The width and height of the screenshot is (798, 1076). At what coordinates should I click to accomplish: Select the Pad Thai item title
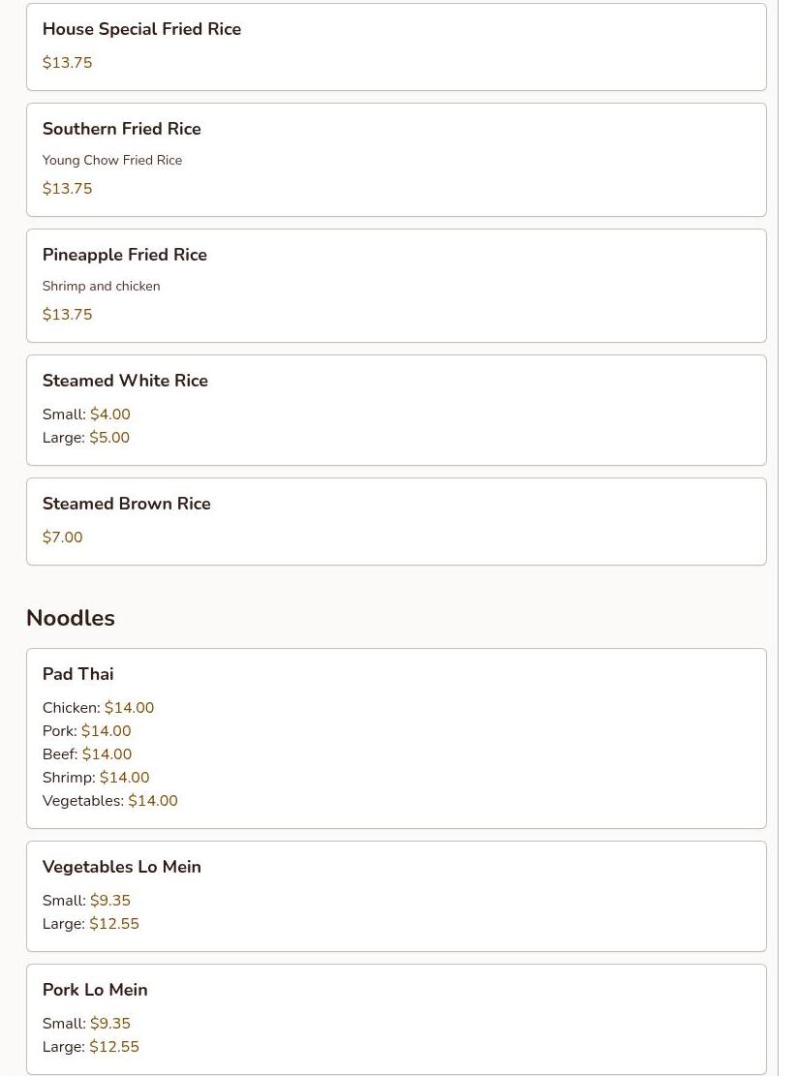tap(77, 674)
